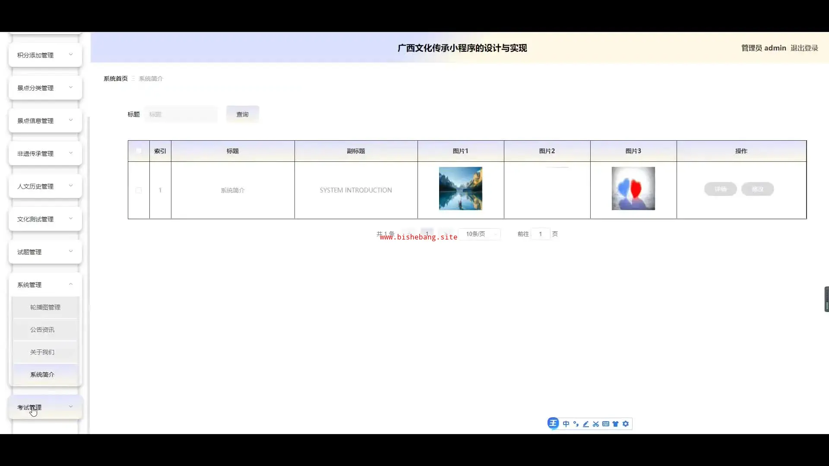
Task: Open the 轮播图管理 submenu item
Action: [x=45, y=307]
